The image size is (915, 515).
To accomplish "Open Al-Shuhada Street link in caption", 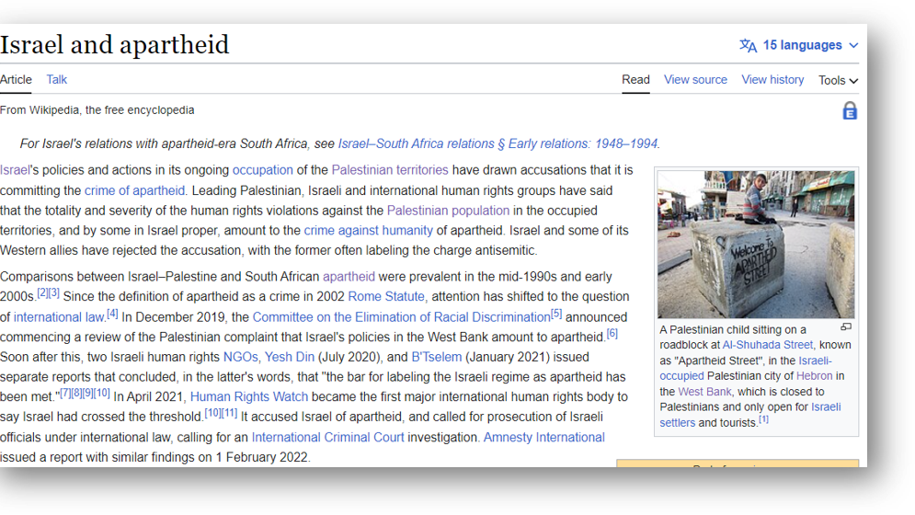I will 767,345.
